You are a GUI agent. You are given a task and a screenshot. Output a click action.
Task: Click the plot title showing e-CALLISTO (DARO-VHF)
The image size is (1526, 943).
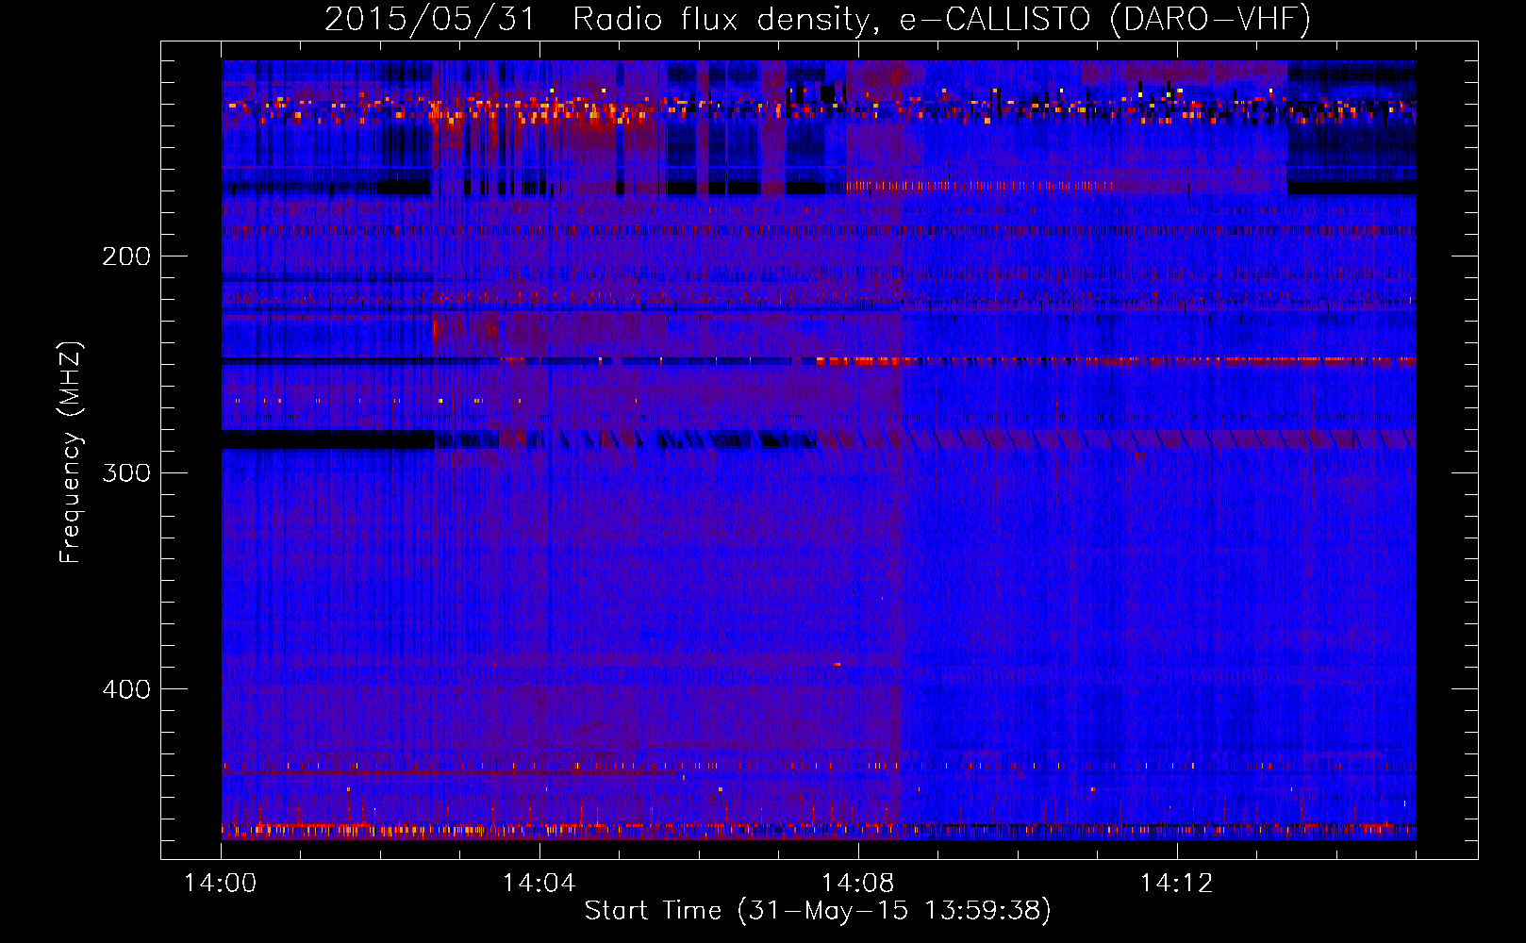(x=818, y=19)
